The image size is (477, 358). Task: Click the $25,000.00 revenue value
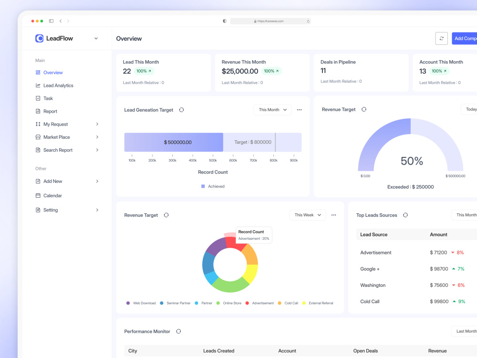click(x=240, y=71)
